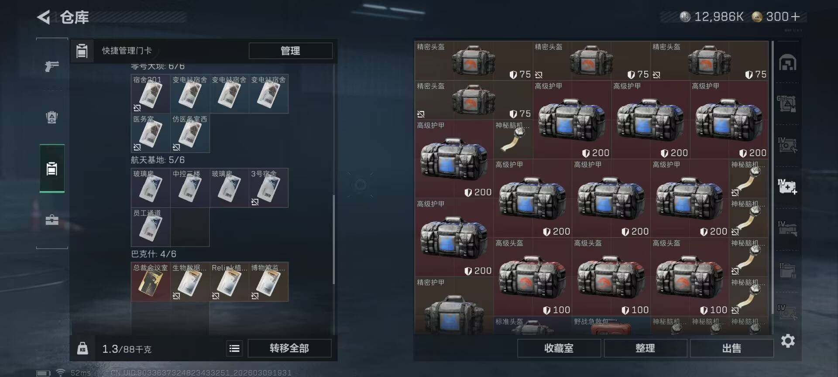
Task: Open the weapons pistol category in sidebar
Action: click(x=52, y=66)
